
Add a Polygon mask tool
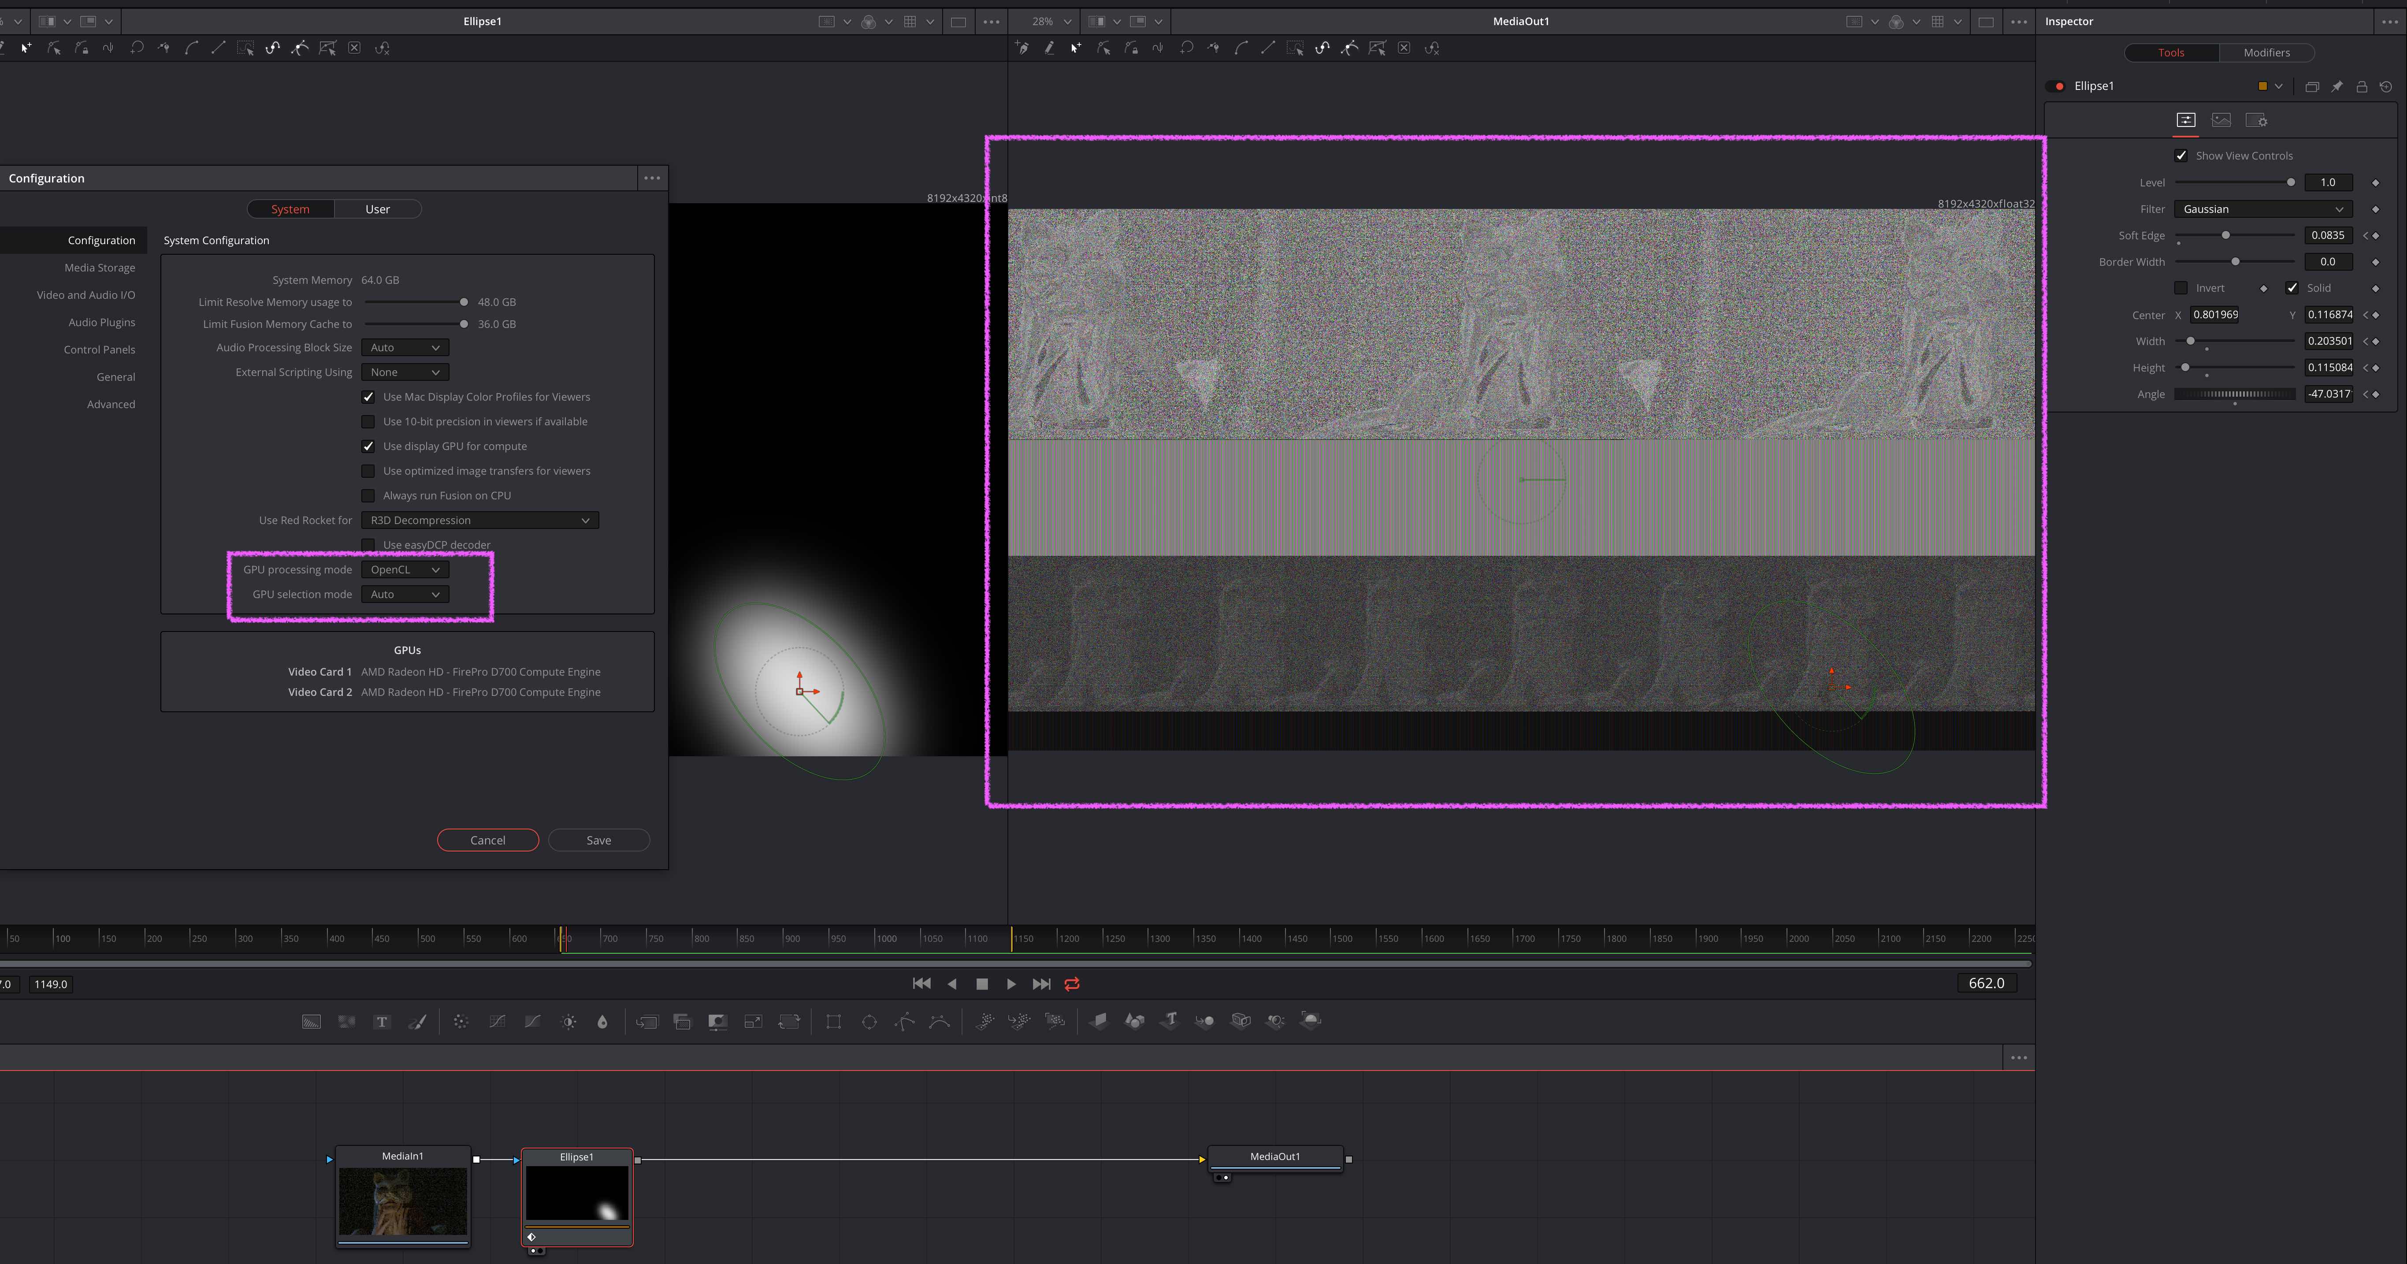pyautogui.click(x=904, y=1021)
